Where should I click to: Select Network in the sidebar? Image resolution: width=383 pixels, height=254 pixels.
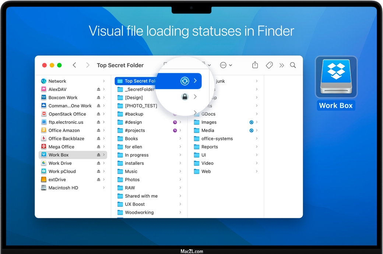57,81
